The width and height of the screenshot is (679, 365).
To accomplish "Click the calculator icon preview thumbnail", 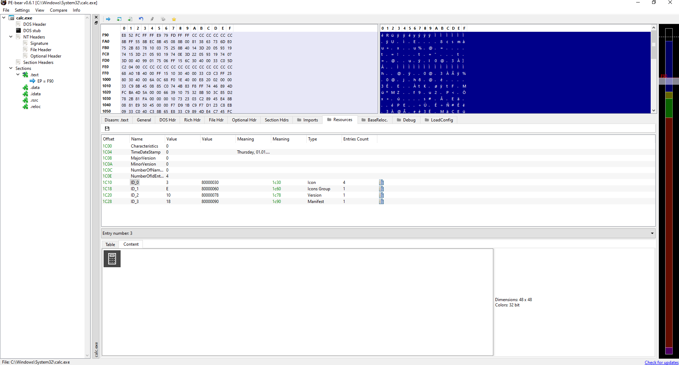I will [112, 259].
